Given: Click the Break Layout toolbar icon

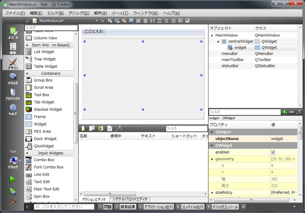Looking at the screenshot, I should [x=180, y=20].
